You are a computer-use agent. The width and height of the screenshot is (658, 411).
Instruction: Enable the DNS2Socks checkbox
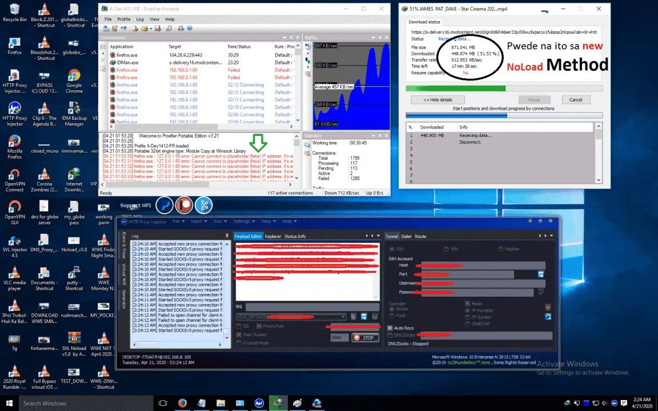point(390,335)
